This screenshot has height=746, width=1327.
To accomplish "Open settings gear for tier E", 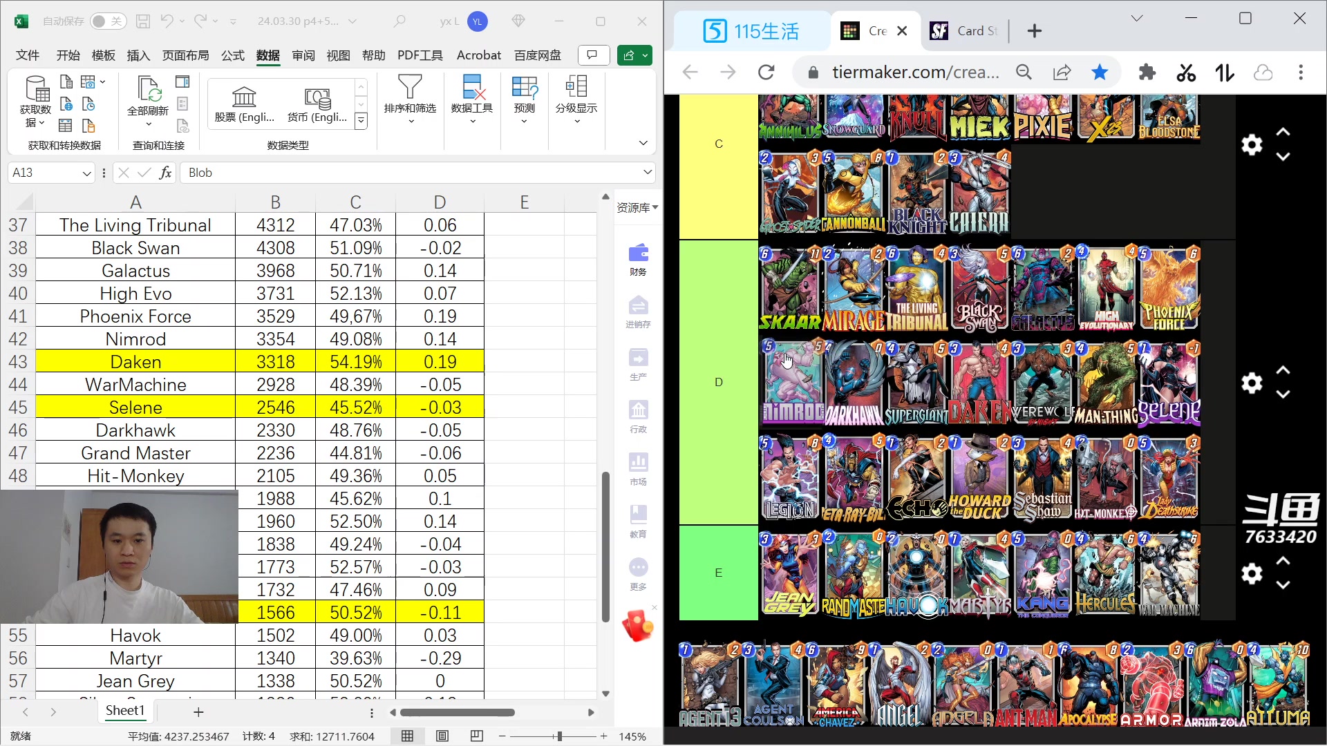I will coord(1252,573).
